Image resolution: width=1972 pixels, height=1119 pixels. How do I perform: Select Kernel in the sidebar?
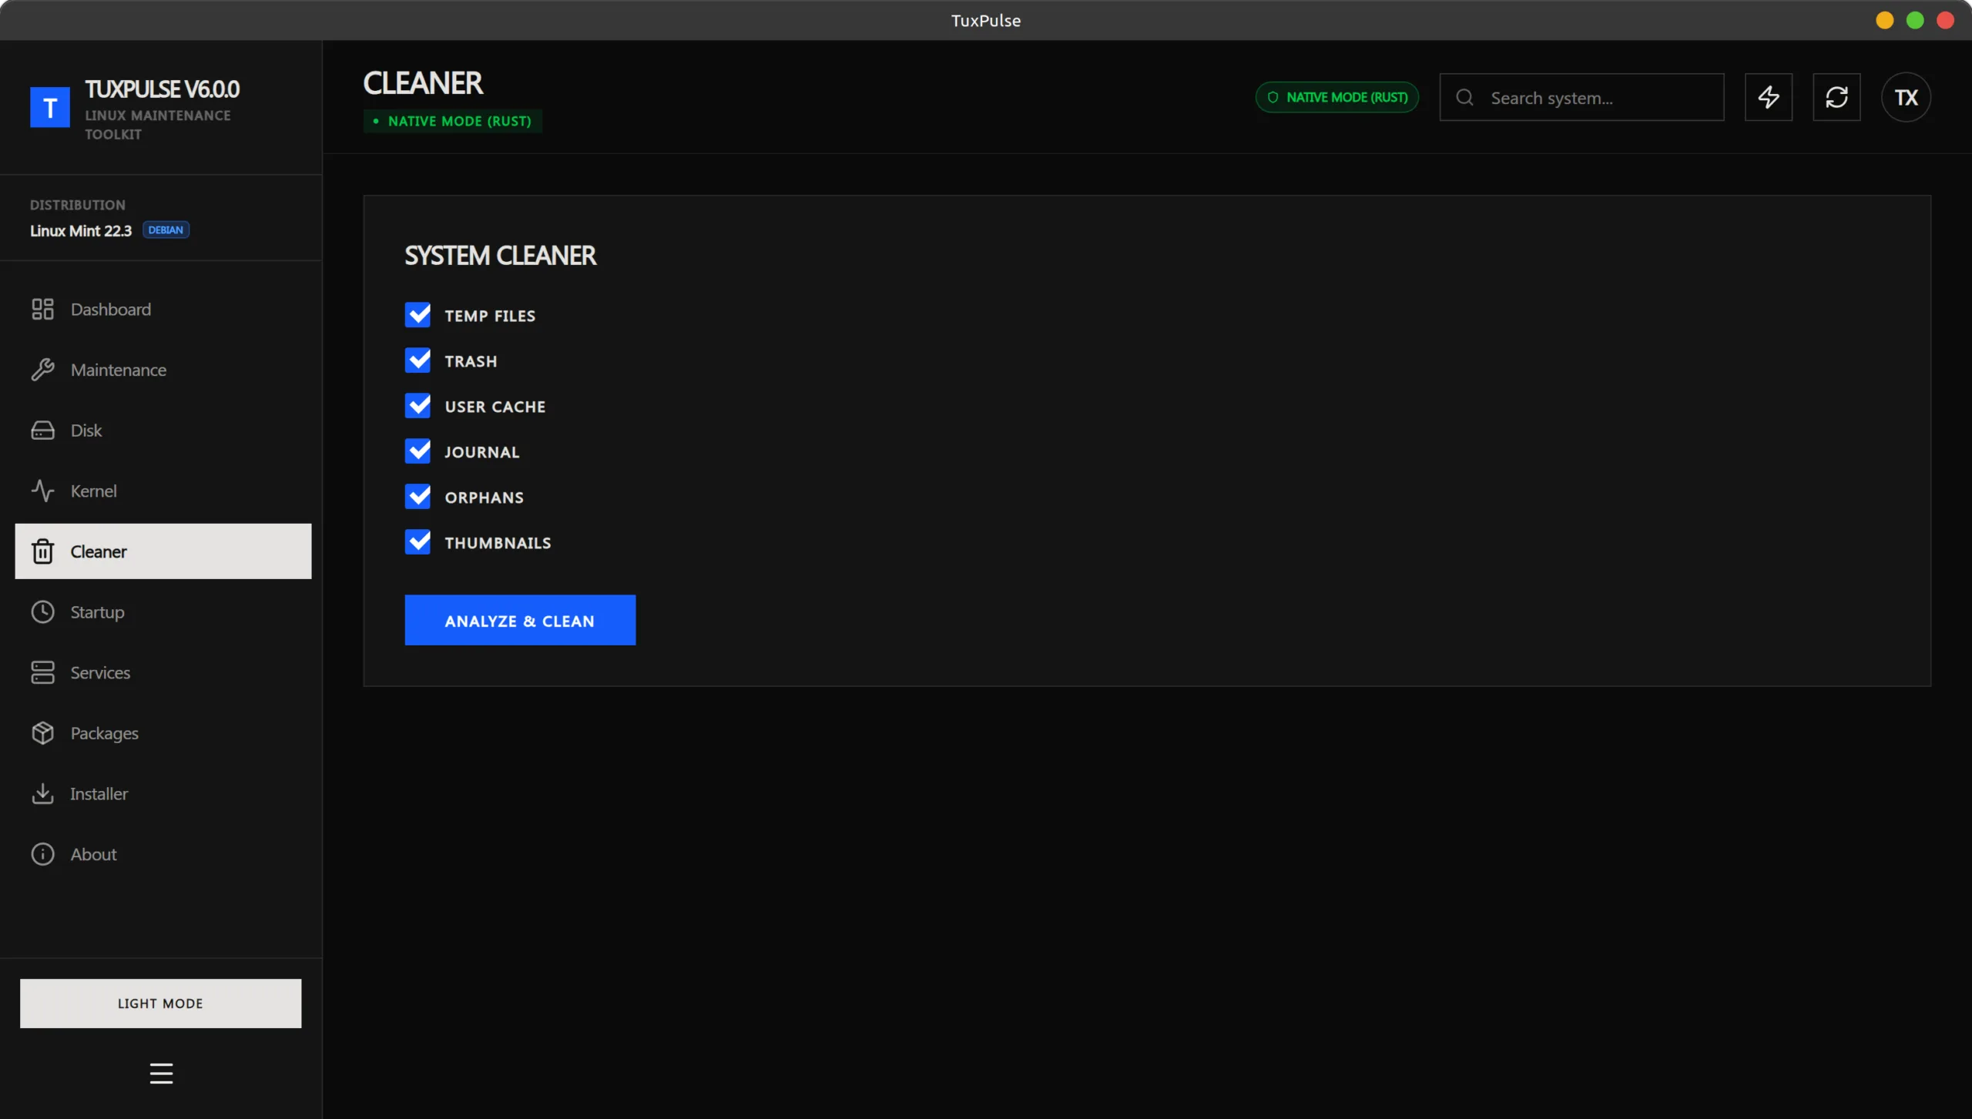[93, 491]
